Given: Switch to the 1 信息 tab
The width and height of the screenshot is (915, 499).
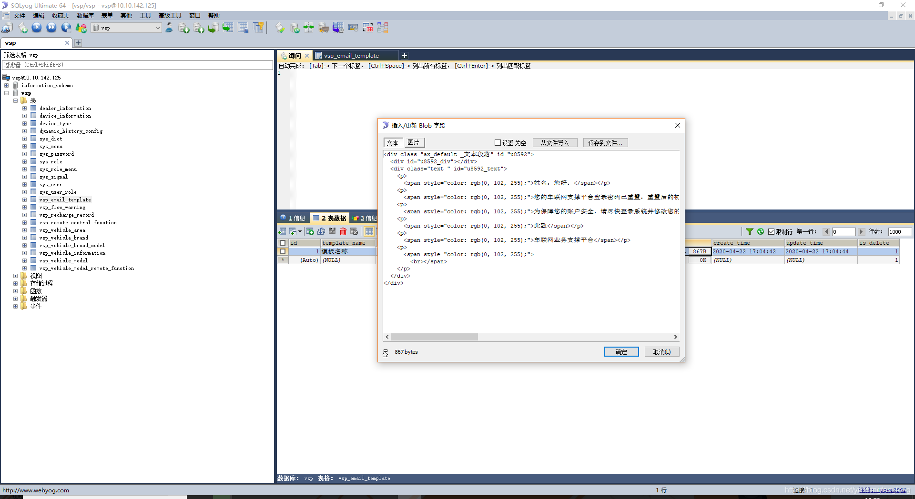Looking at the screenshot, I should 293,218.
